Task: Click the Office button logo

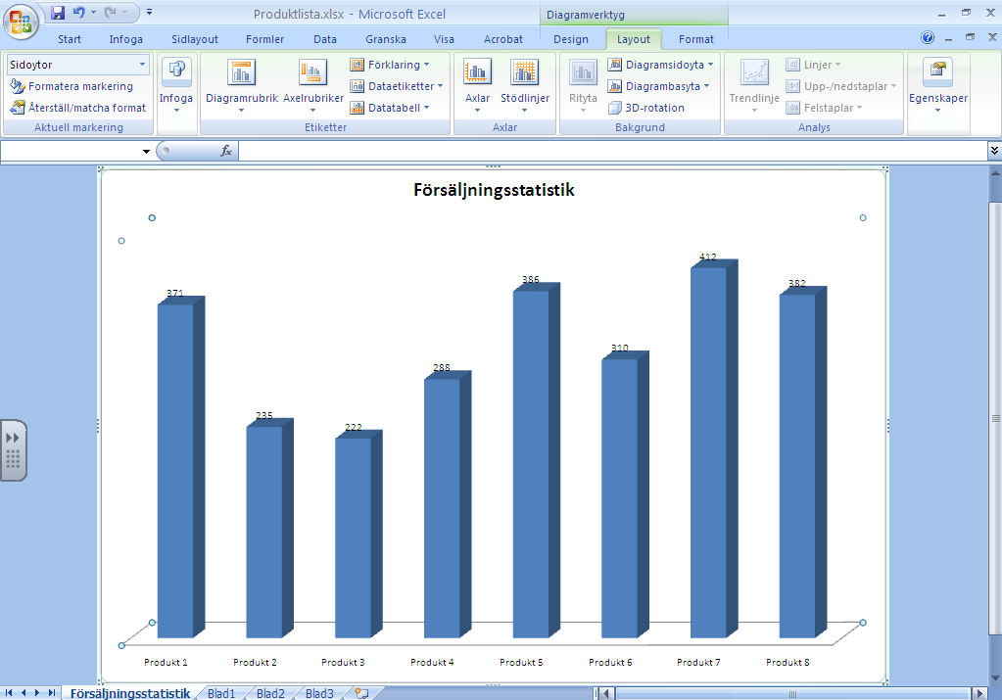Action: point(21,22)
